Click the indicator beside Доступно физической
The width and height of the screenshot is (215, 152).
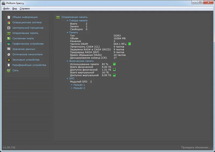point(114,69)
